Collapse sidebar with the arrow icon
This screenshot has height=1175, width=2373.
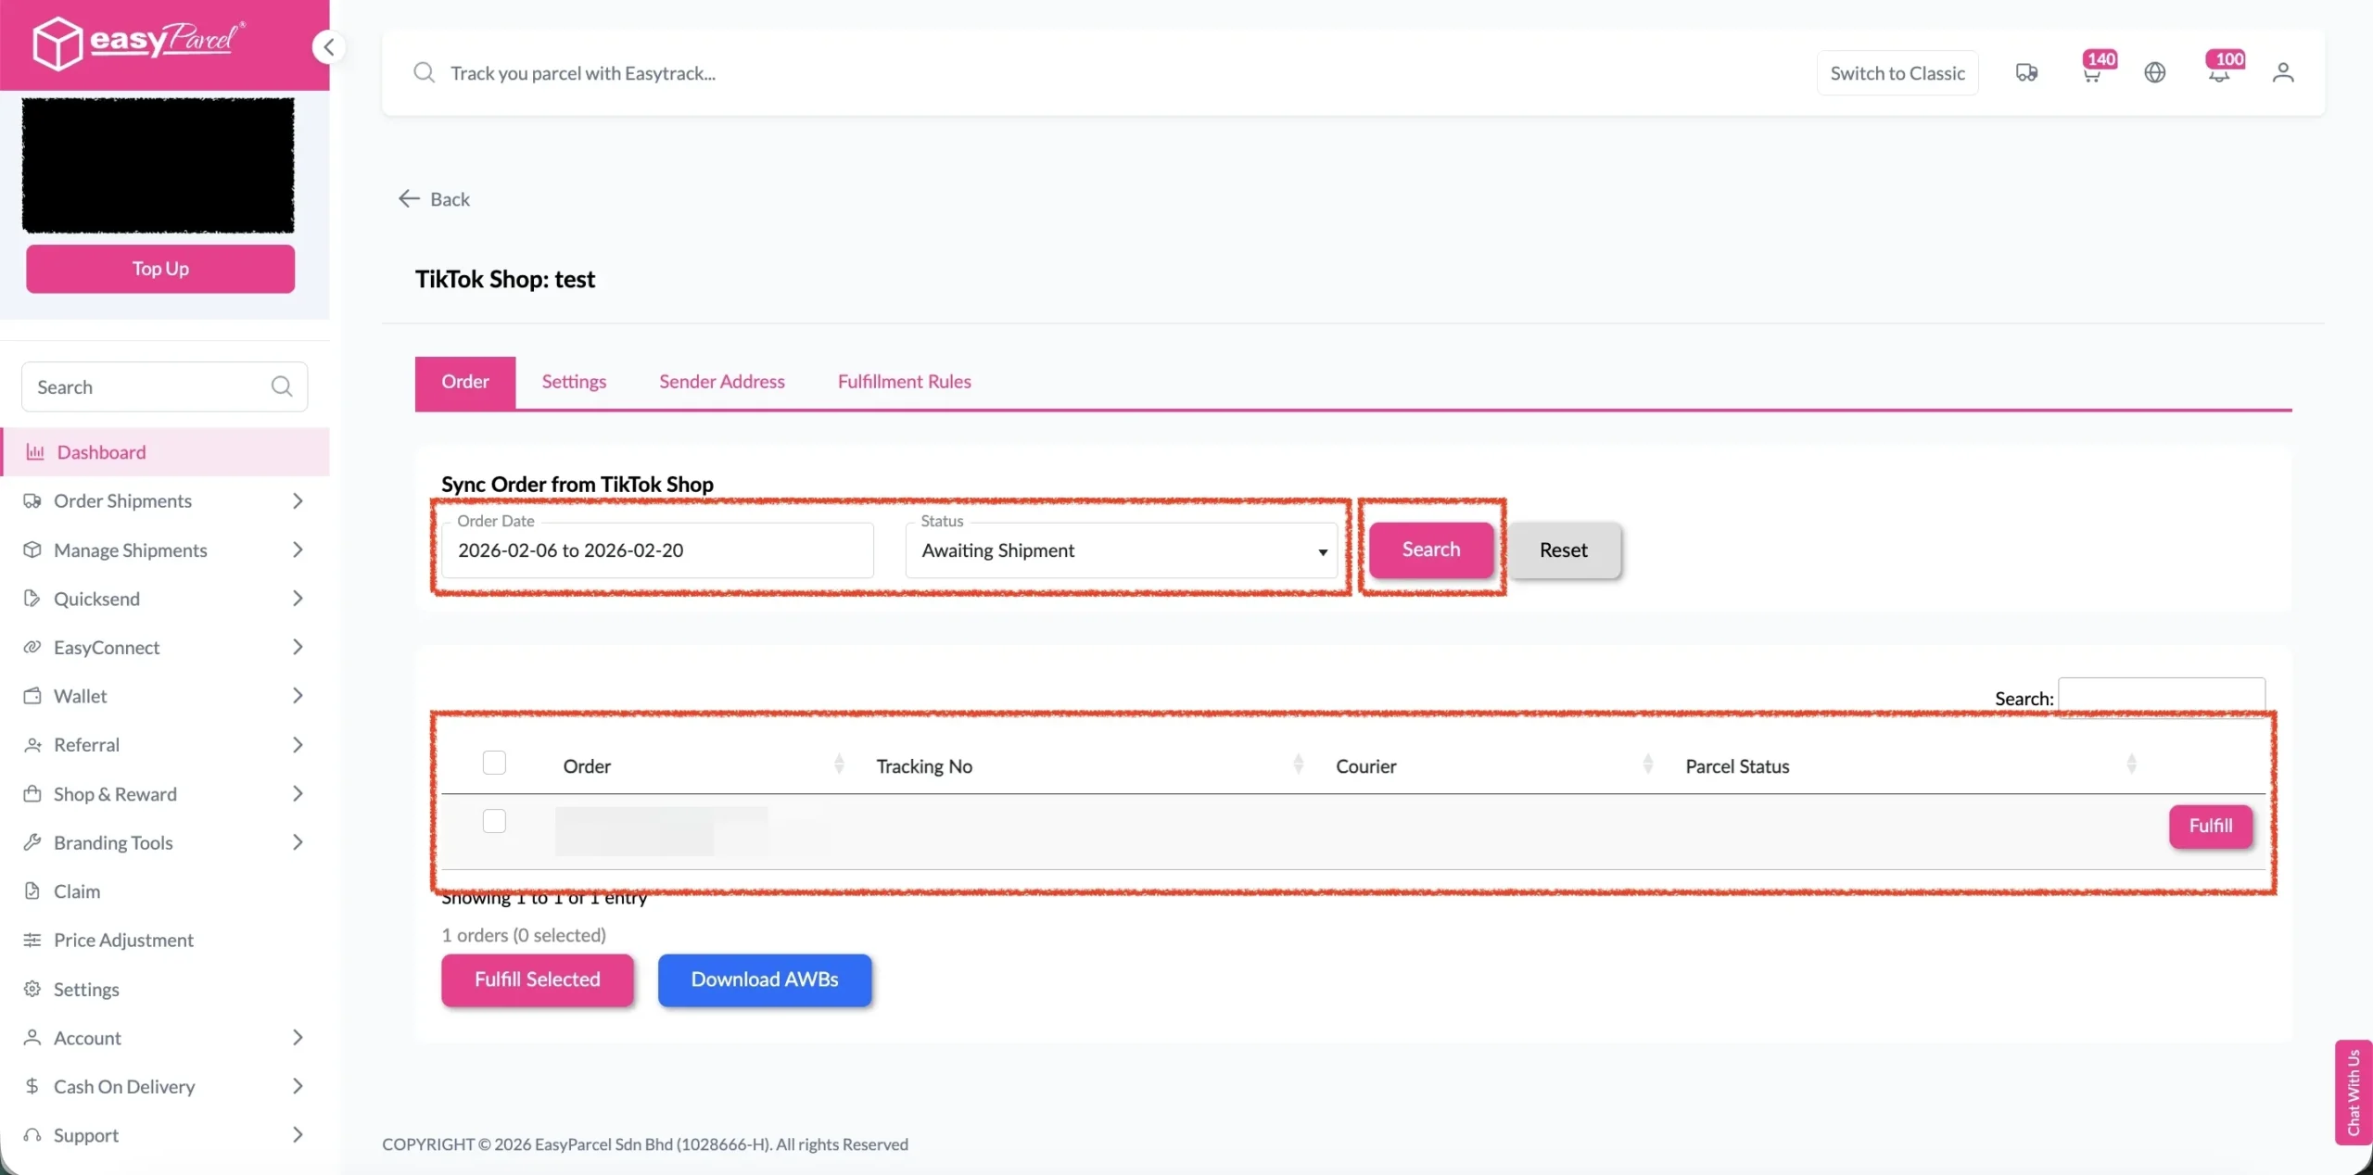point(328,47)
